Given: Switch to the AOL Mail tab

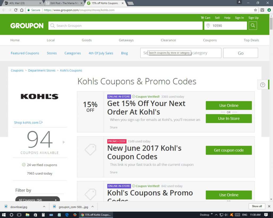Looking at the screenshot, I should (22, 3).
